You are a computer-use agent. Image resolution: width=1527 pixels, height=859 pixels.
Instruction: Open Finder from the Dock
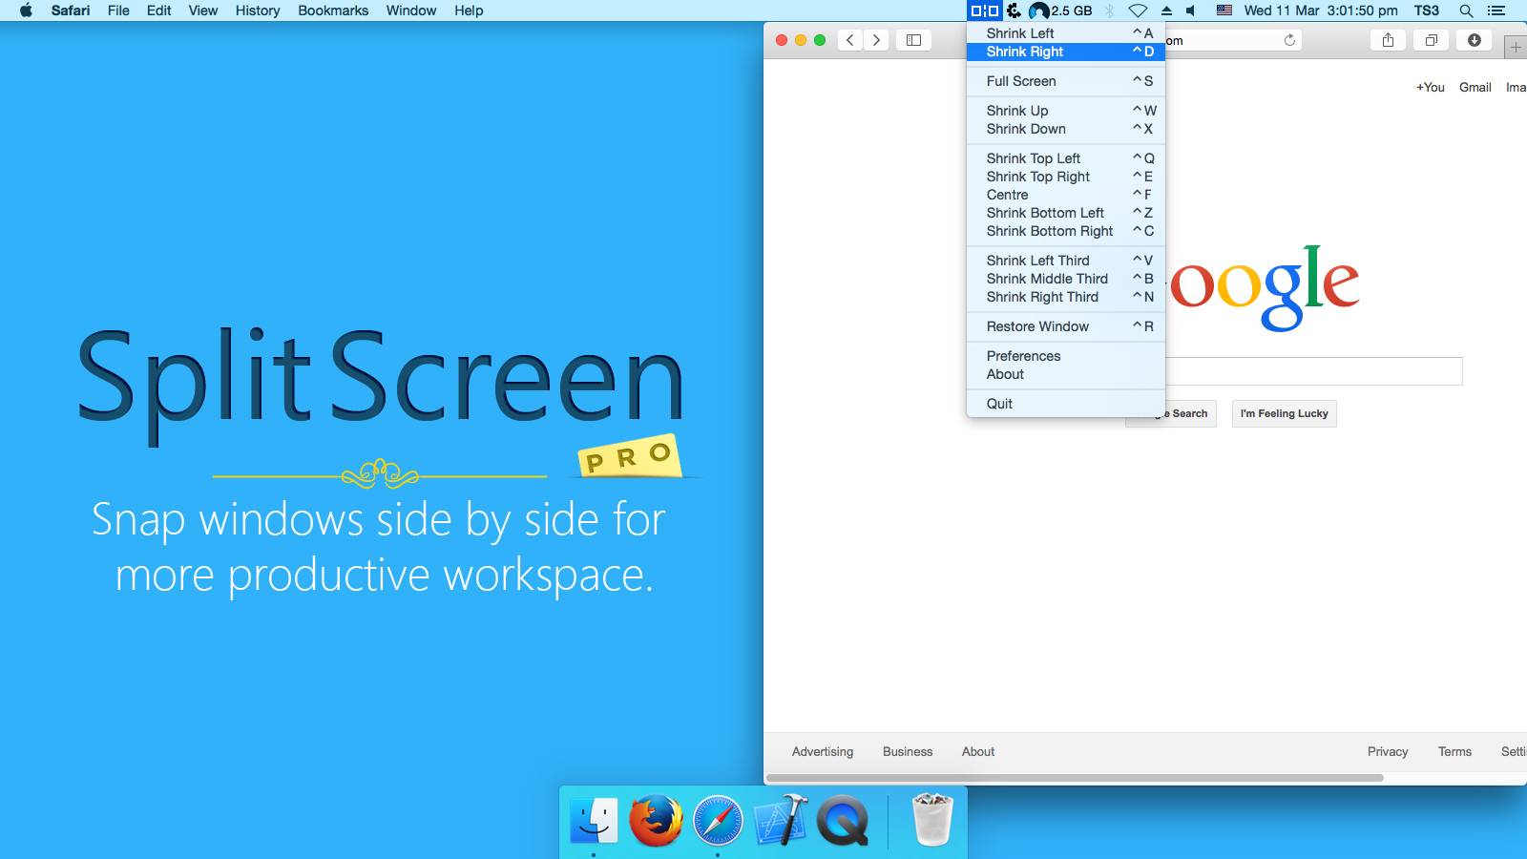tap(594, 820)
